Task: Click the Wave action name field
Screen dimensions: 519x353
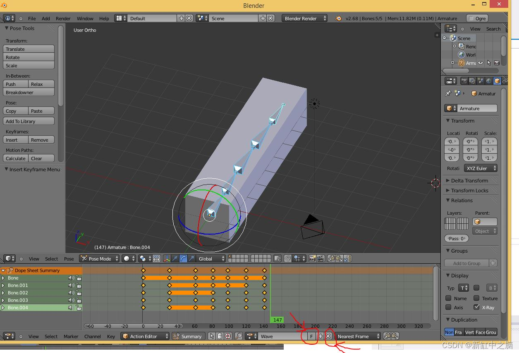Action: [x=283, y=336]
